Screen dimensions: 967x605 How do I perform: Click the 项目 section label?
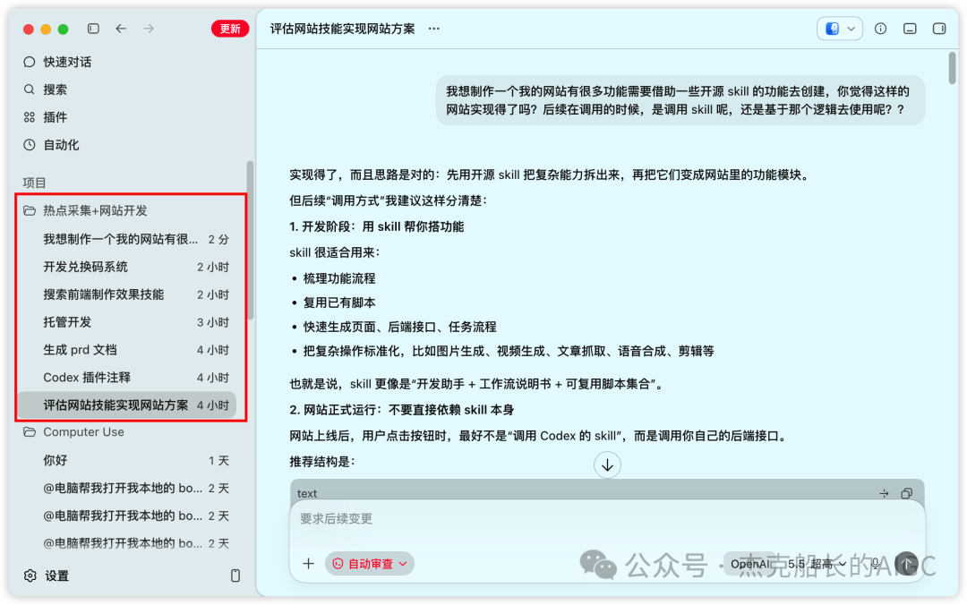[x=34, y=183]
